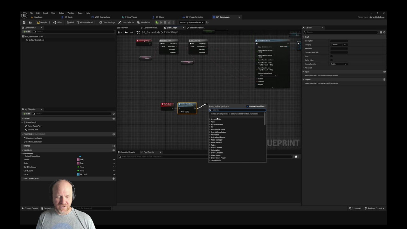Select the ShuffleDeck event in My Blueprint
The image size is (407, 229).
[32, 130]
